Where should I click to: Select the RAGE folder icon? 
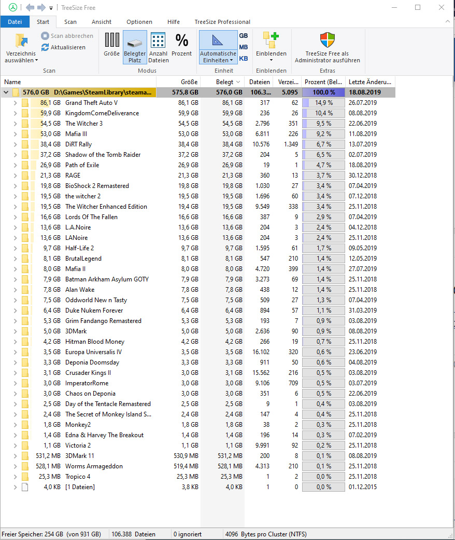pos(25,176)
